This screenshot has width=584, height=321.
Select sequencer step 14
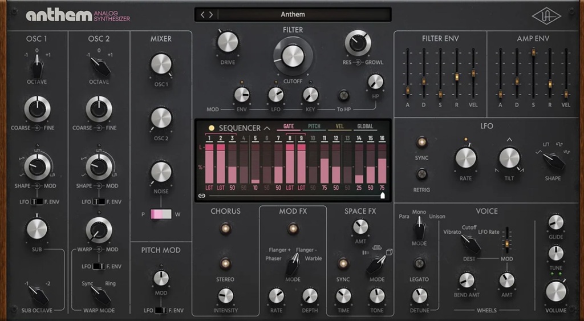coord(359,139)
